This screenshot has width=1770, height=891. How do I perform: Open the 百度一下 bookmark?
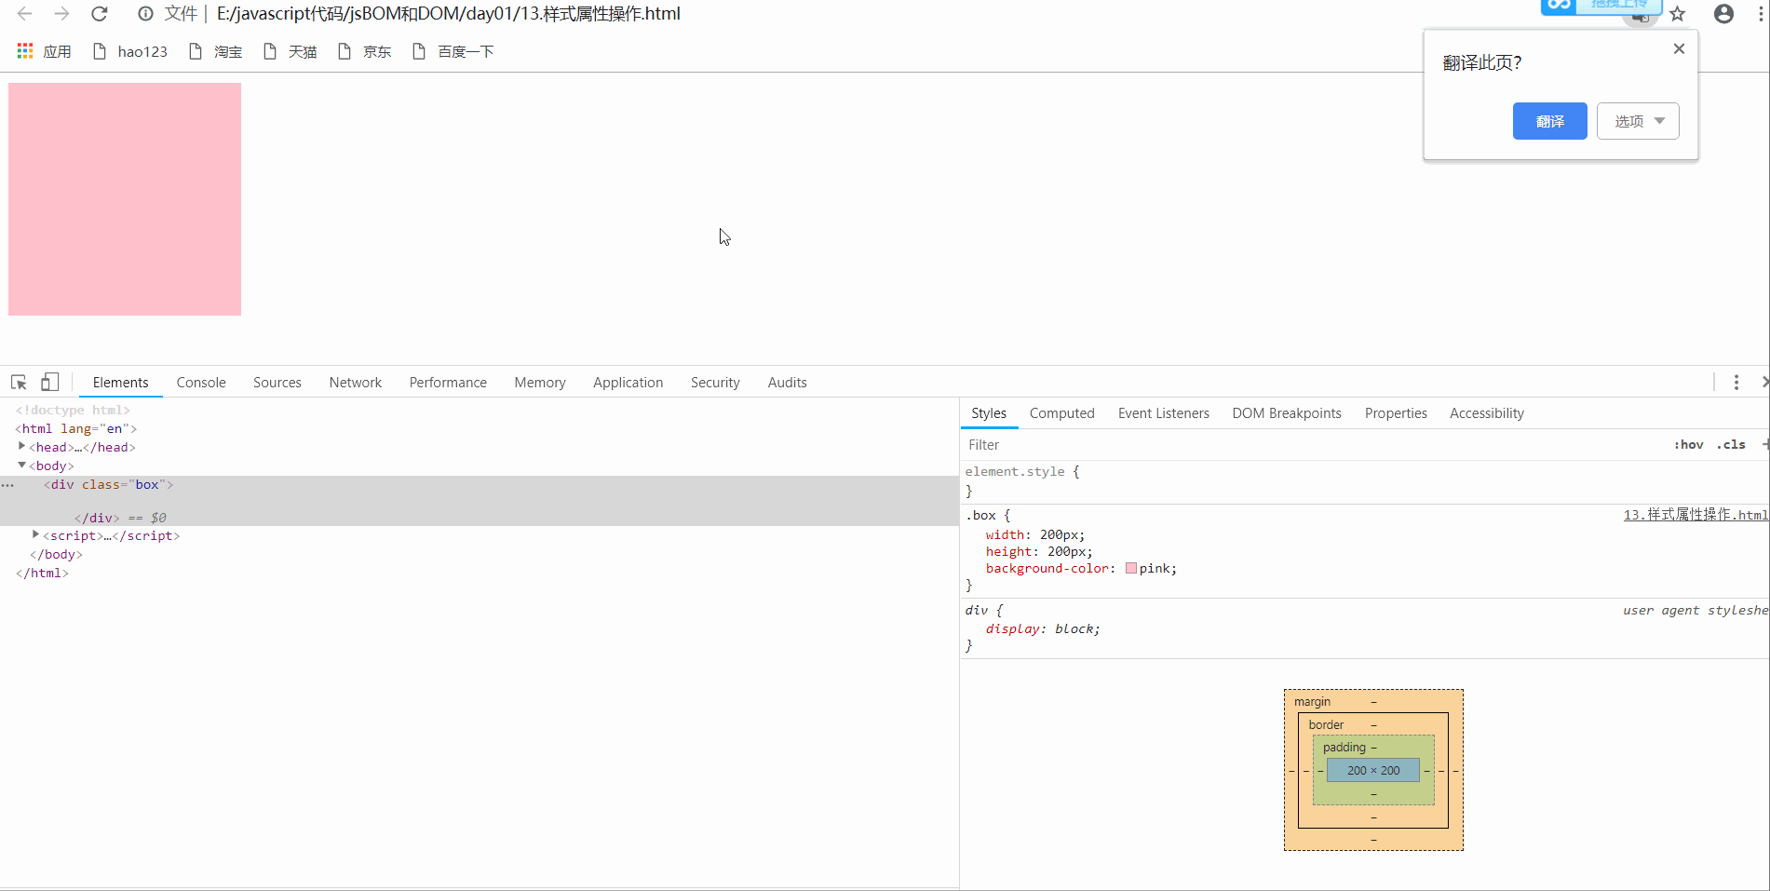(453, 51)
